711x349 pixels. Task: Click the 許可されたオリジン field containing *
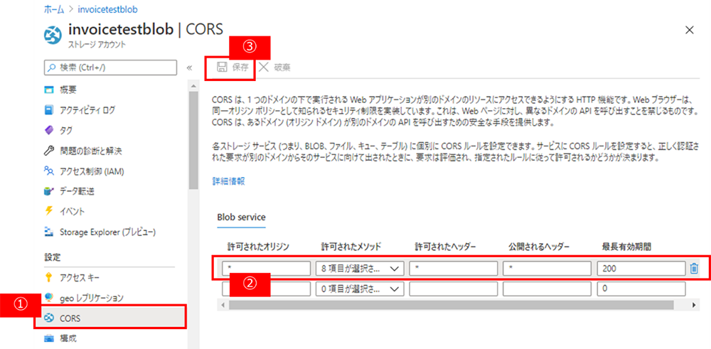coord(266,269)
